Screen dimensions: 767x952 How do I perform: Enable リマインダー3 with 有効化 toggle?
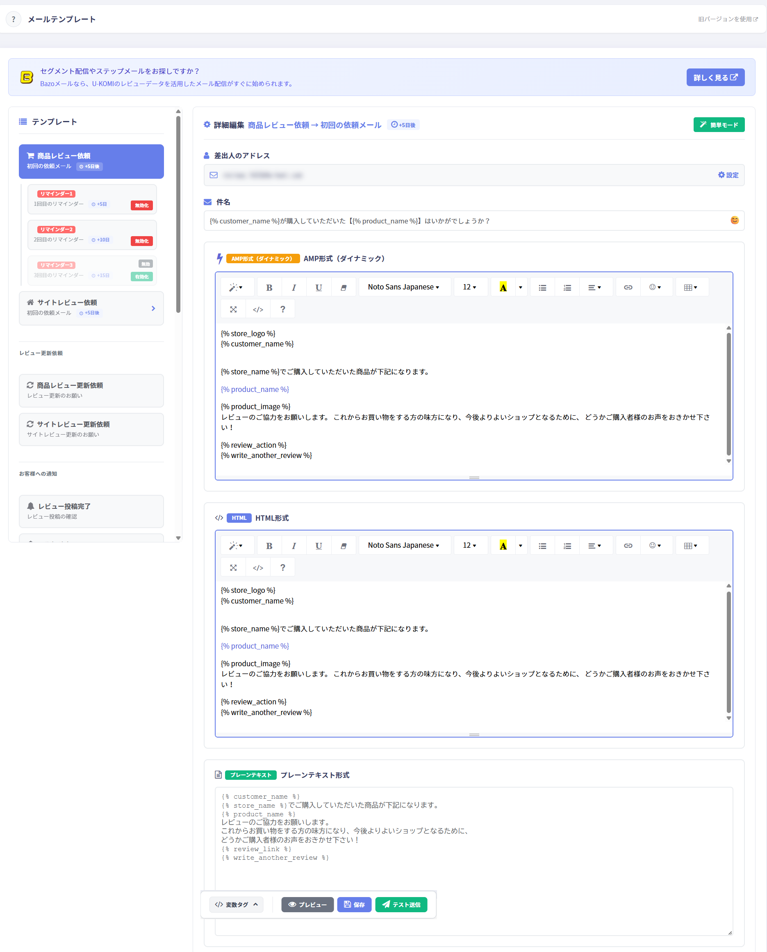[x=142, y=277]
